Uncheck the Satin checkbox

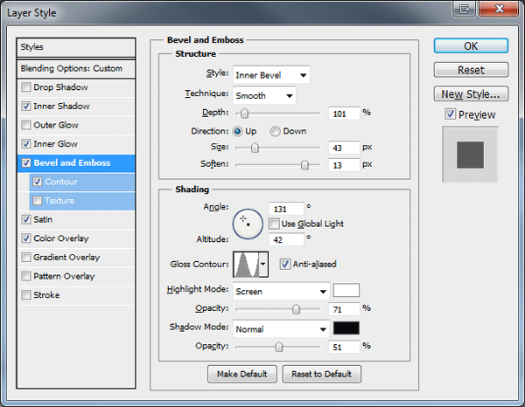click(x=25, y=219)
